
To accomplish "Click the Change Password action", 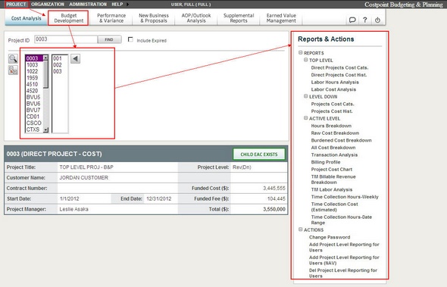I will tap(330, 237).
